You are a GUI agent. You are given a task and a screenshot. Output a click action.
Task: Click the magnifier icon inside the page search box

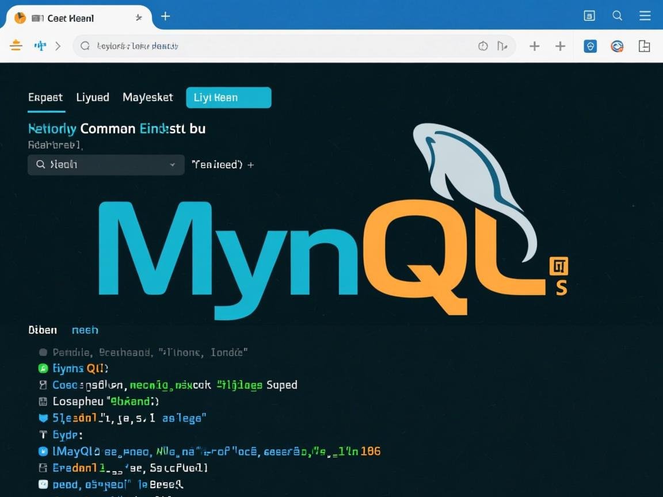(x=40, y=165)
